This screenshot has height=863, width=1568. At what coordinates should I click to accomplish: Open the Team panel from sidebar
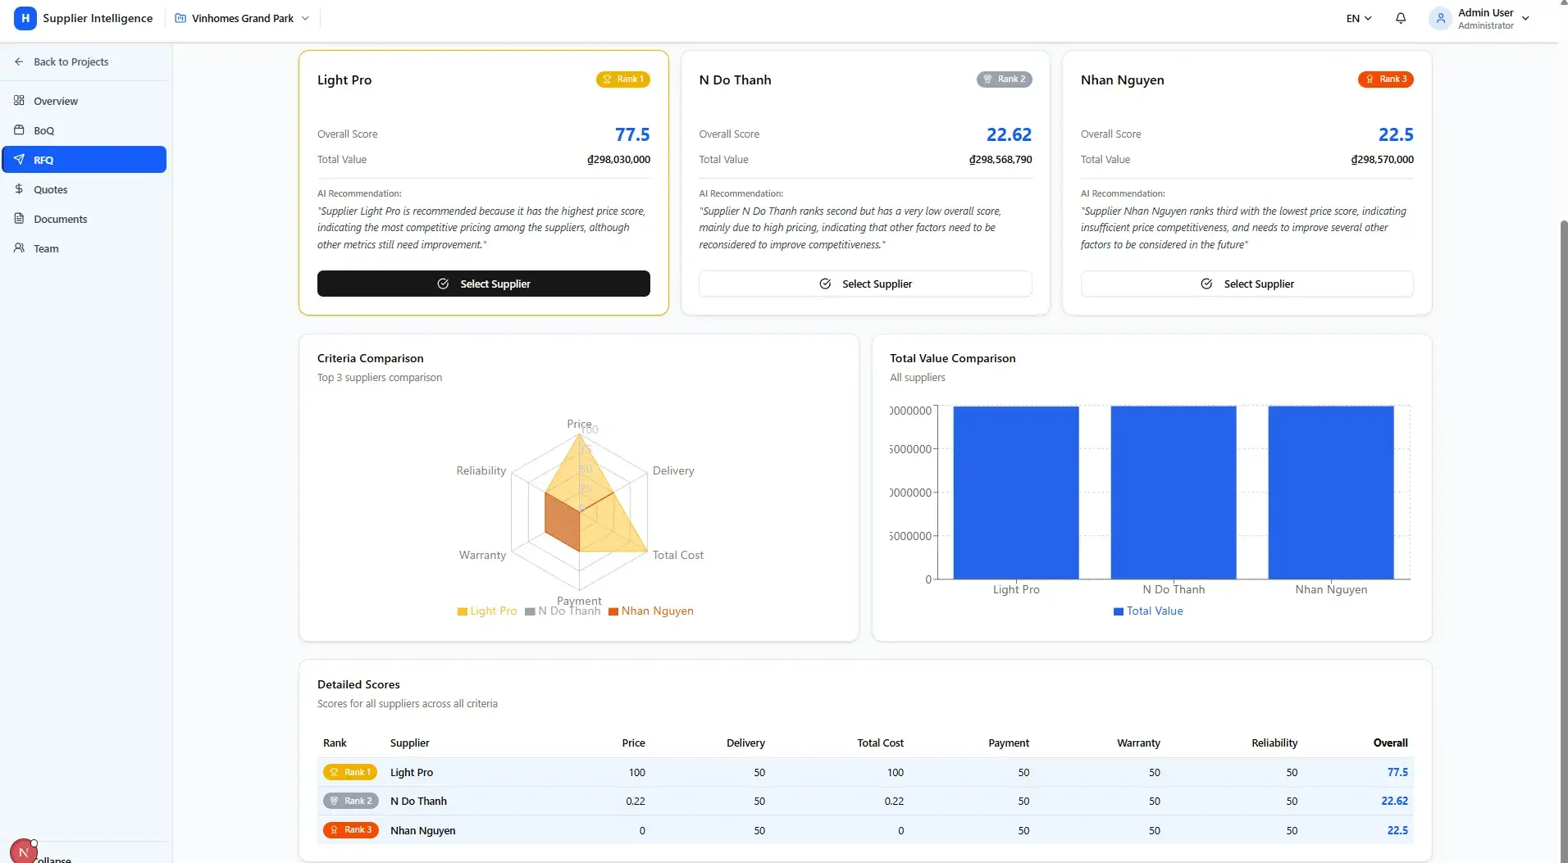(x=46, y=248)
